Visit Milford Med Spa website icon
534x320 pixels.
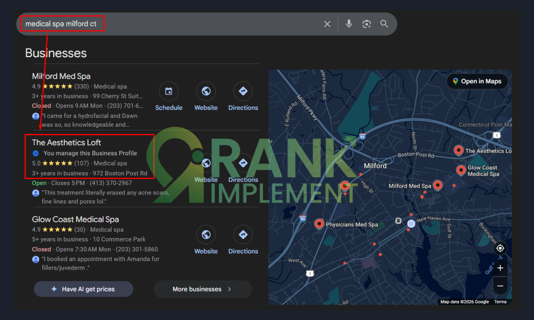pos(206,91)
